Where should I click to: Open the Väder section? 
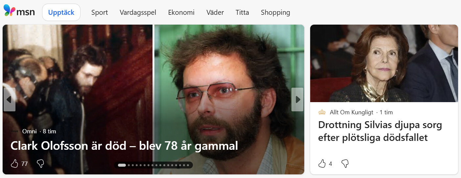(x=215, y=12)
